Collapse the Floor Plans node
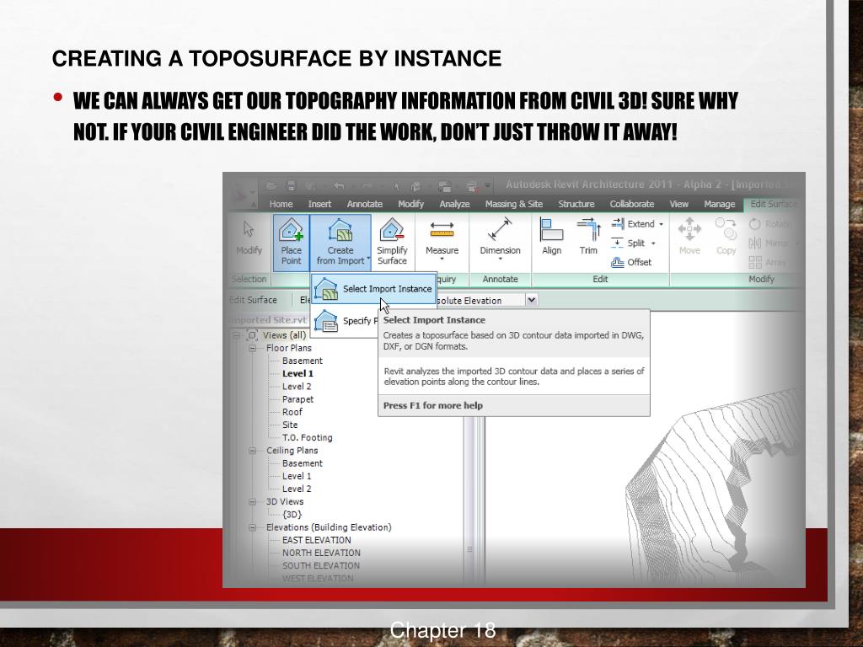The height and width of the screenshot is (647, 863). [253, 348]
